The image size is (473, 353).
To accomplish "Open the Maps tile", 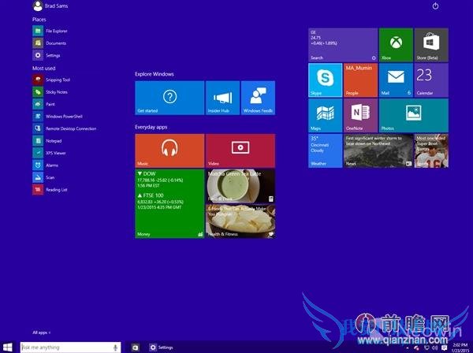I will pyautogui.click(x=325, y=116).
